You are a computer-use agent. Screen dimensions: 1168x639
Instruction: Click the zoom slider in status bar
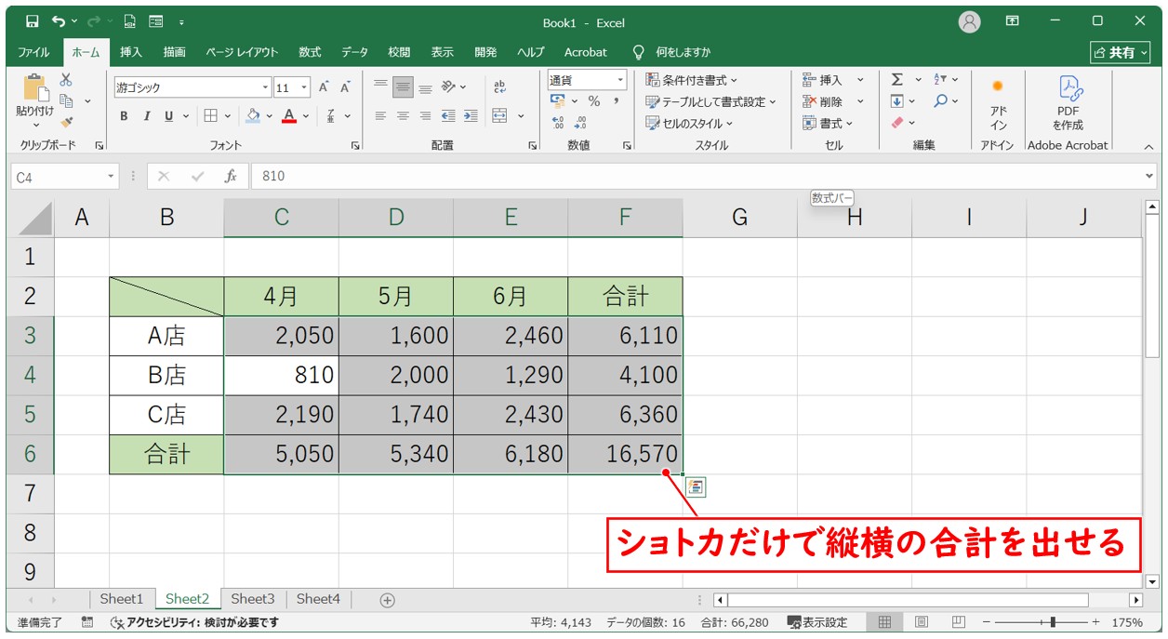(x=1052, y=622)
